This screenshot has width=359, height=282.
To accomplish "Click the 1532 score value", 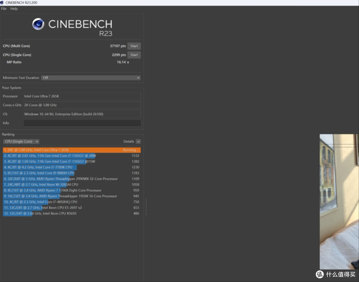I will [135, 156].
